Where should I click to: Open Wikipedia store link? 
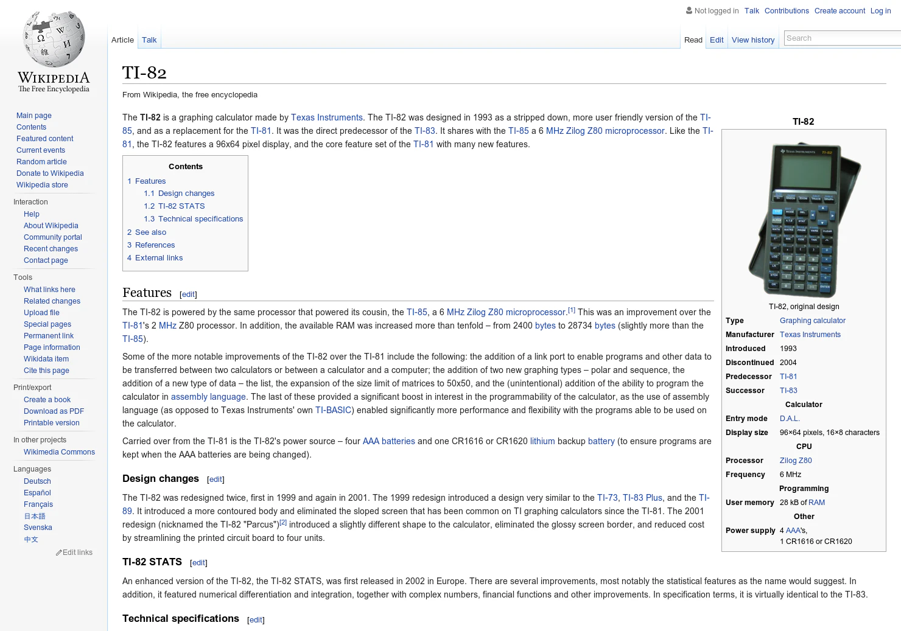tap(42, 185)
